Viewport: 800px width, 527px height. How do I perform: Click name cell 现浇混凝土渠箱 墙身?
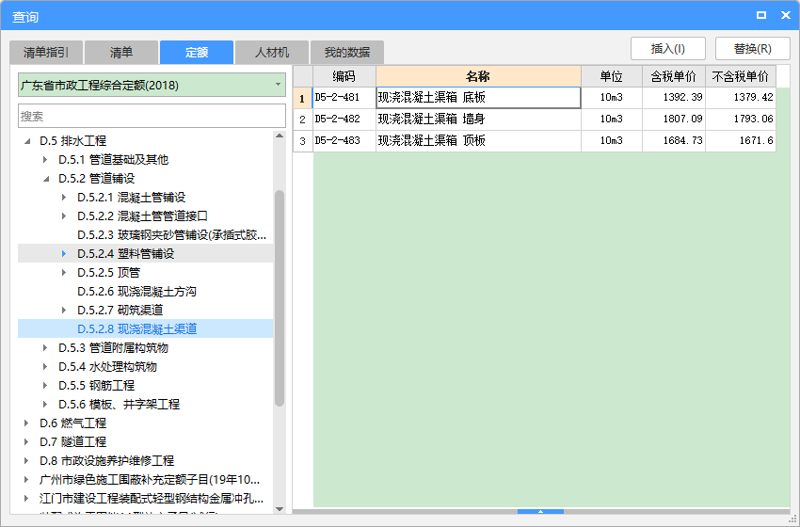pyautogui.click(x=478, y=120)
